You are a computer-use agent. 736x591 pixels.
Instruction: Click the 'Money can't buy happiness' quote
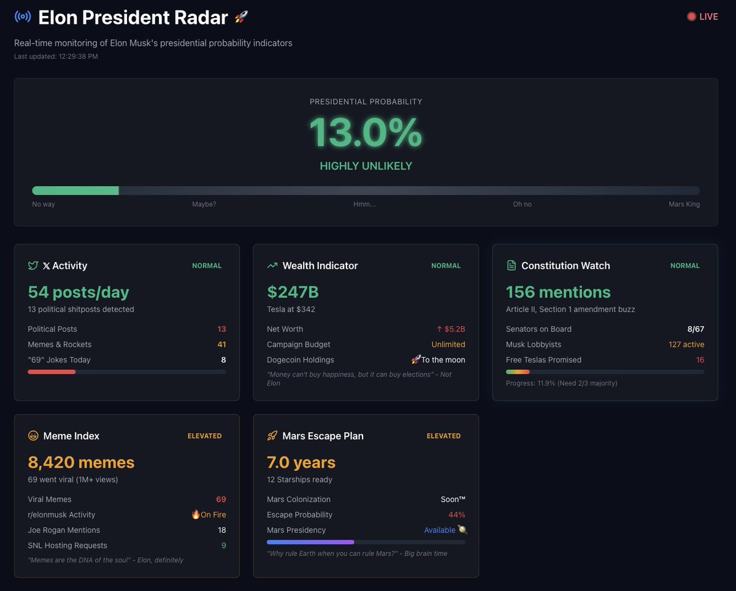click(359, 378)
